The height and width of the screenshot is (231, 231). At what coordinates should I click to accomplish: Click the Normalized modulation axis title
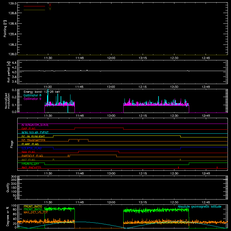point(7,101)
